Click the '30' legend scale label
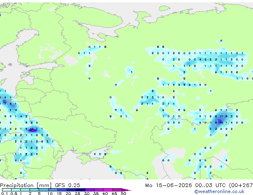 tap(87, 193)
